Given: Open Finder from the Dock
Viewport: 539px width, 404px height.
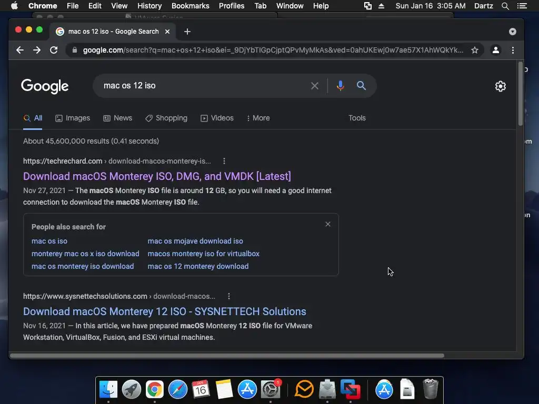Looking at the screenshot, I should click(108, 390).
